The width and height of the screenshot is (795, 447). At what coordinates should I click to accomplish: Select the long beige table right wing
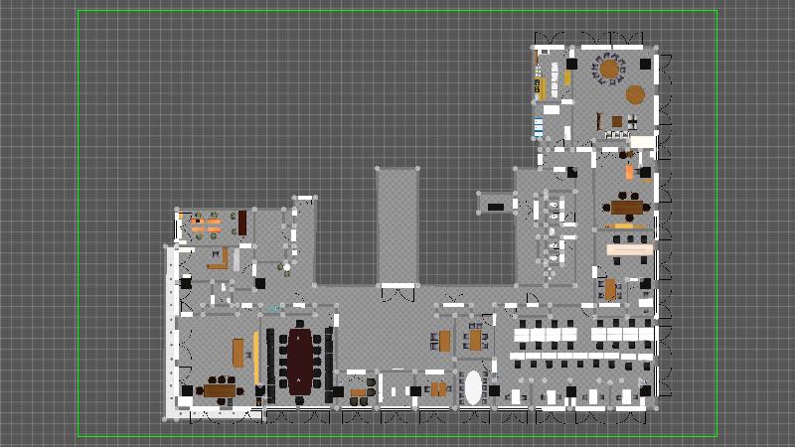click(x=627, y=248)
